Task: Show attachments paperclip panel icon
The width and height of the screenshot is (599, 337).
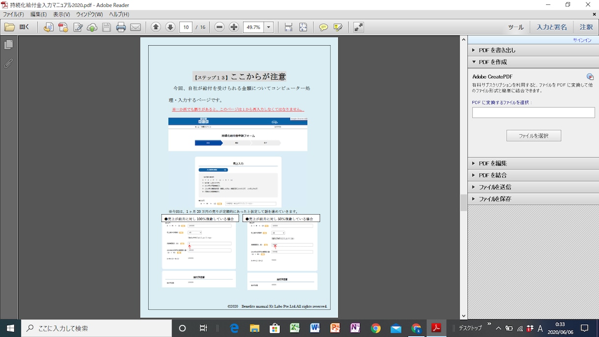Action: [x=8, y=63]
